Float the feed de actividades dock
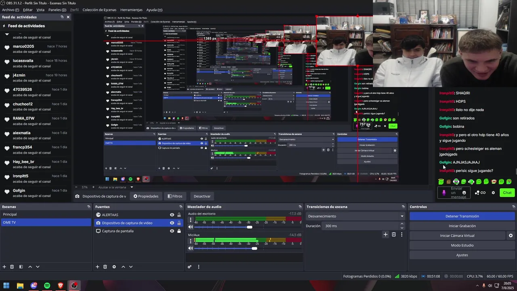517x291 pixels. (62, 17)
